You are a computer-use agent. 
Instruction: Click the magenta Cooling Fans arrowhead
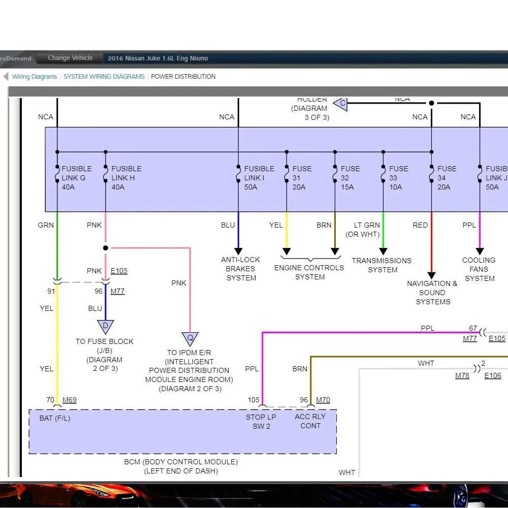(480, 251)
